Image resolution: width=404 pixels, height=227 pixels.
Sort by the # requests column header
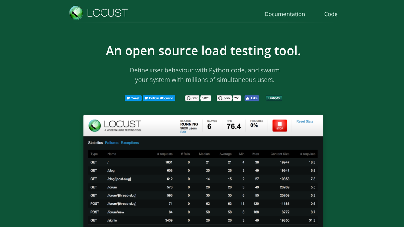point(165,154)
